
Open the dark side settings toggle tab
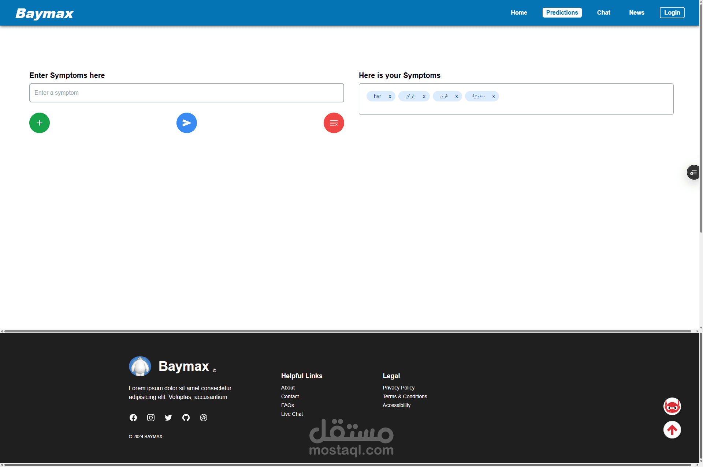[693, 172]
